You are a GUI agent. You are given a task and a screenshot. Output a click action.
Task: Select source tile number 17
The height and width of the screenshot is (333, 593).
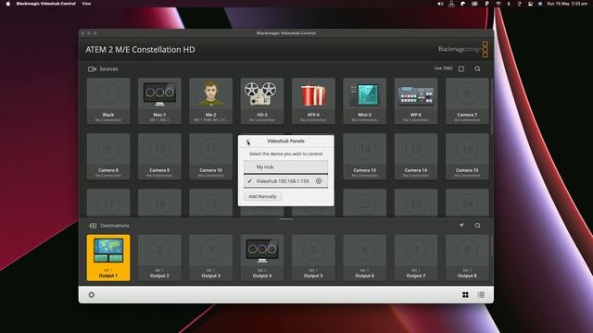(x=108, y=203)
